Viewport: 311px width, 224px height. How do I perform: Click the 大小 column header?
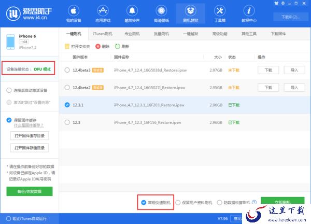[218, 57]
